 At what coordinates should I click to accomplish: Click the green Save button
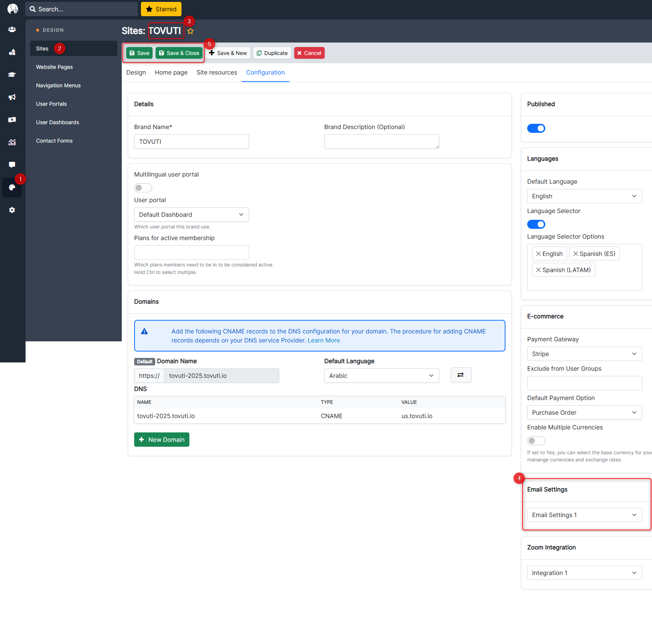[x=139, y=53]
